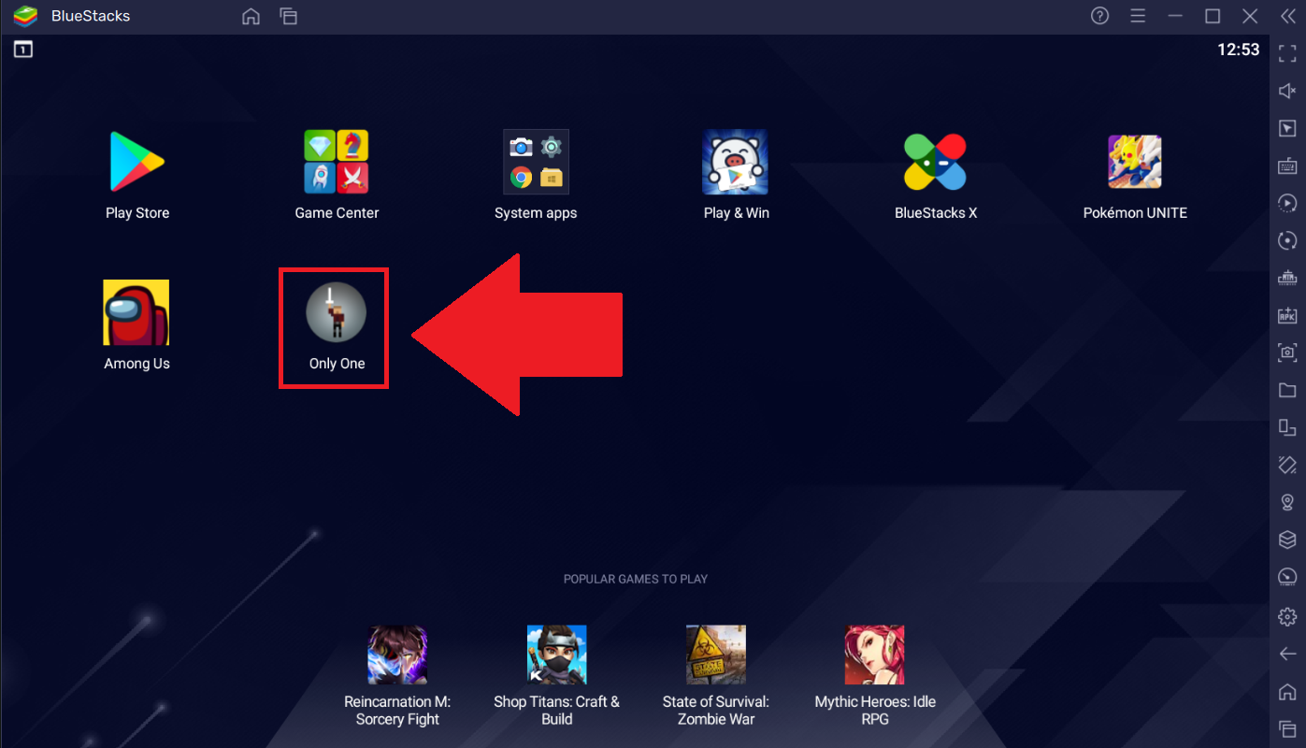Viewport: 1306px width, 748px height.
Task: Open the macro recorder play icon
Action: tap(1287, 203)
